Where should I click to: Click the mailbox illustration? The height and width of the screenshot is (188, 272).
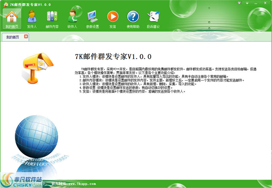pos(38,68)
